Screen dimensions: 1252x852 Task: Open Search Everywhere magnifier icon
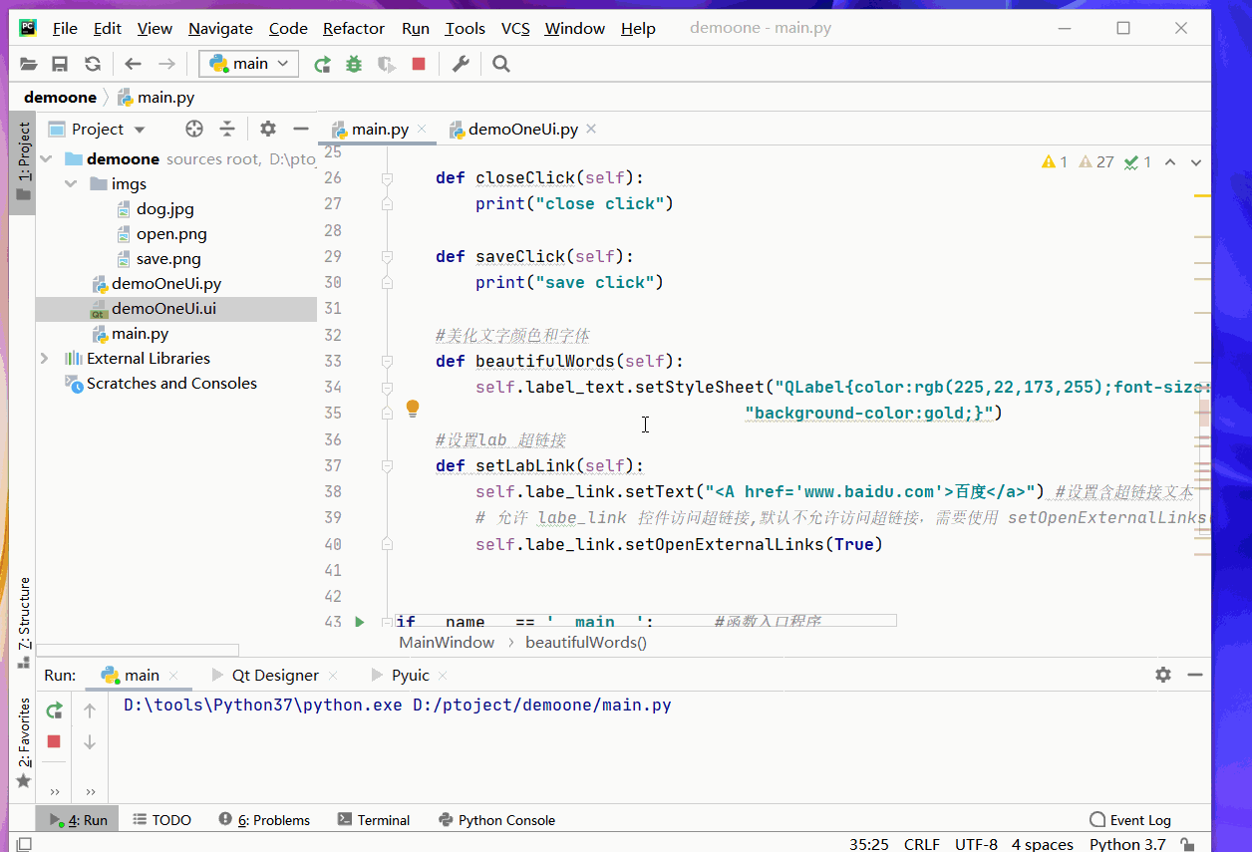tap(501, 64)
